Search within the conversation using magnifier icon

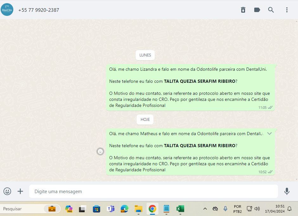click(x=271, y=10)
